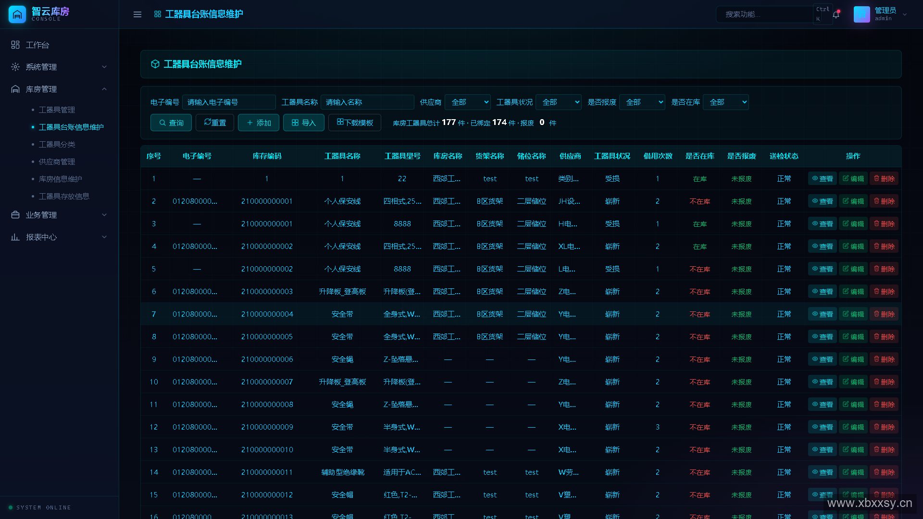Open 工器具管理 submenu item
The width and height of the screenshot is (923, 519).
57,110
